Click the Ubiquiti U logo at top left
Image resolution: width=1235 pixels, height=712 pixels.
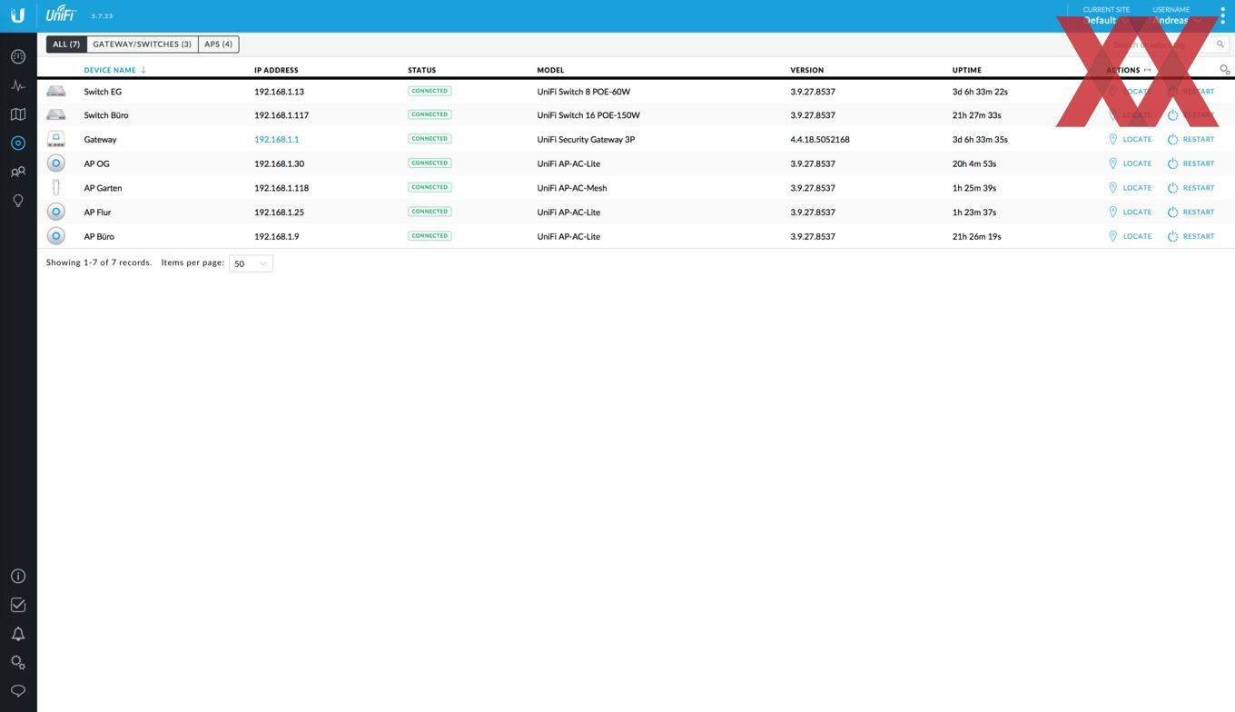click(x=18, y=15)
